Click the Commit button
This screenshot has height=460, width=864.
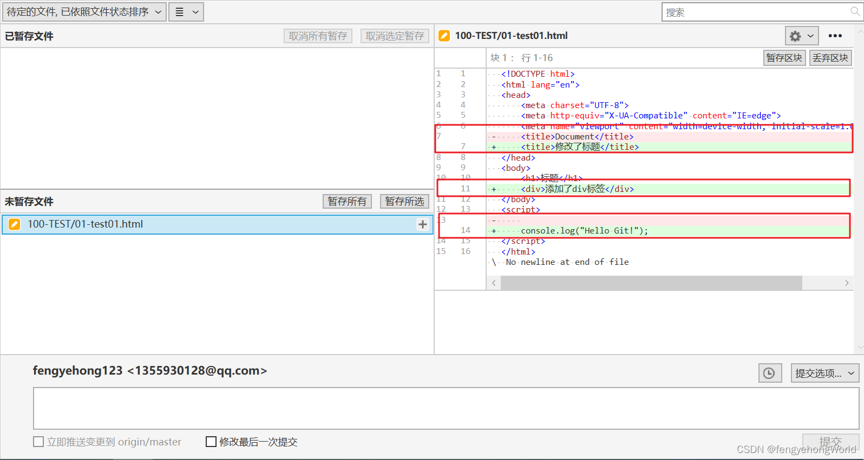[x=830, y=442]
